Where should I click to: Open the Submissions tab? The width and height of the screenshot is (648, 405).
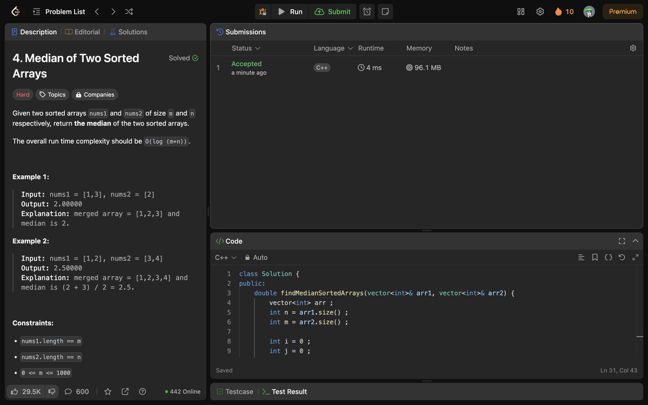coord(241,32)
